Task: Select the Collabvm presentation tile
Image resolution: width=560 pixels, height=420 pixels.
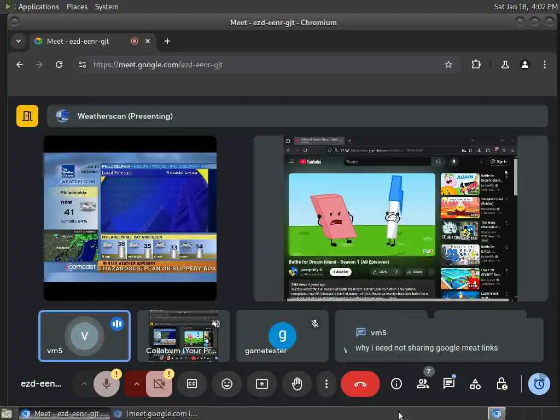Action: [x=183, y=336]
